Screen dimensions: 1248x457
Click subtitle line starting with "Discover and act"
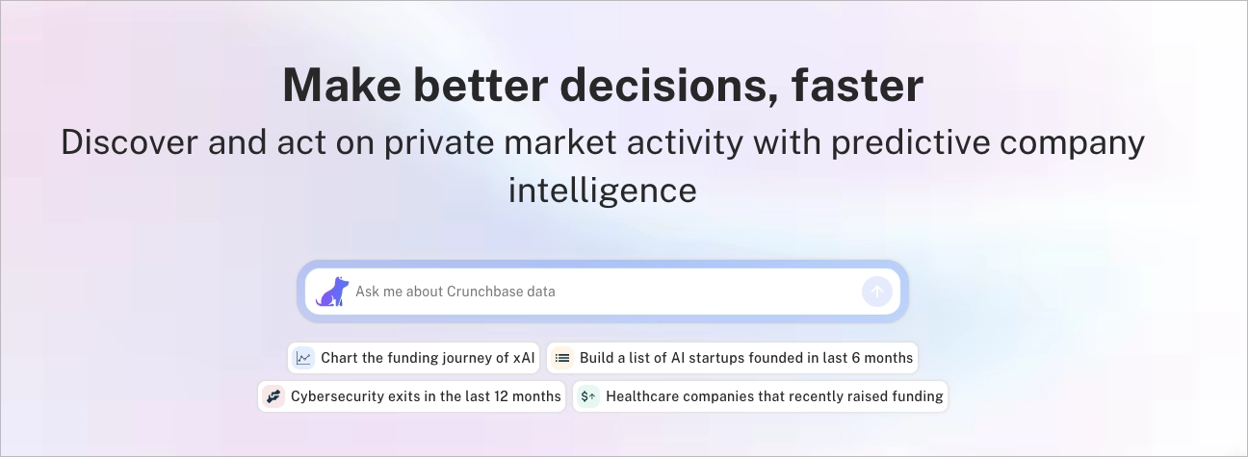(602, 142)
